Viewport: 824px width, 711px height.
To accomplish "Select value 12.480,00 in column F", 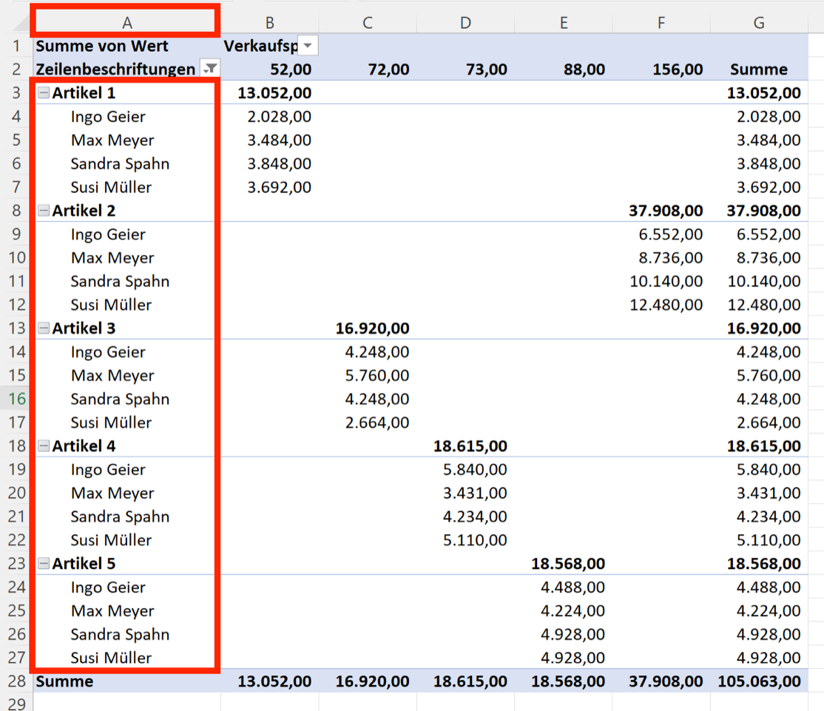I will point(666,306).
